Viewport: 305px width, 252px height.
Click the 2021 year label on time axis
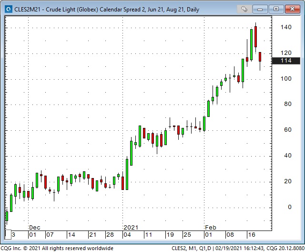[131, 228]
